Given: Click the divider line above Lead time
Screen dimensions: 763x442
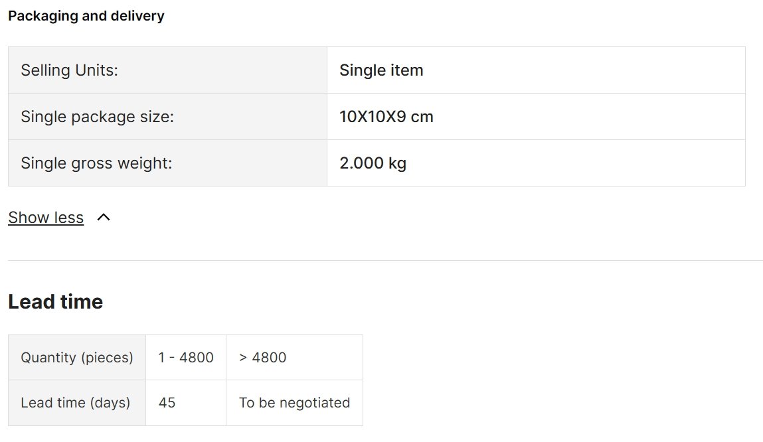Looking at the screenshot, I should pos(385,260).
